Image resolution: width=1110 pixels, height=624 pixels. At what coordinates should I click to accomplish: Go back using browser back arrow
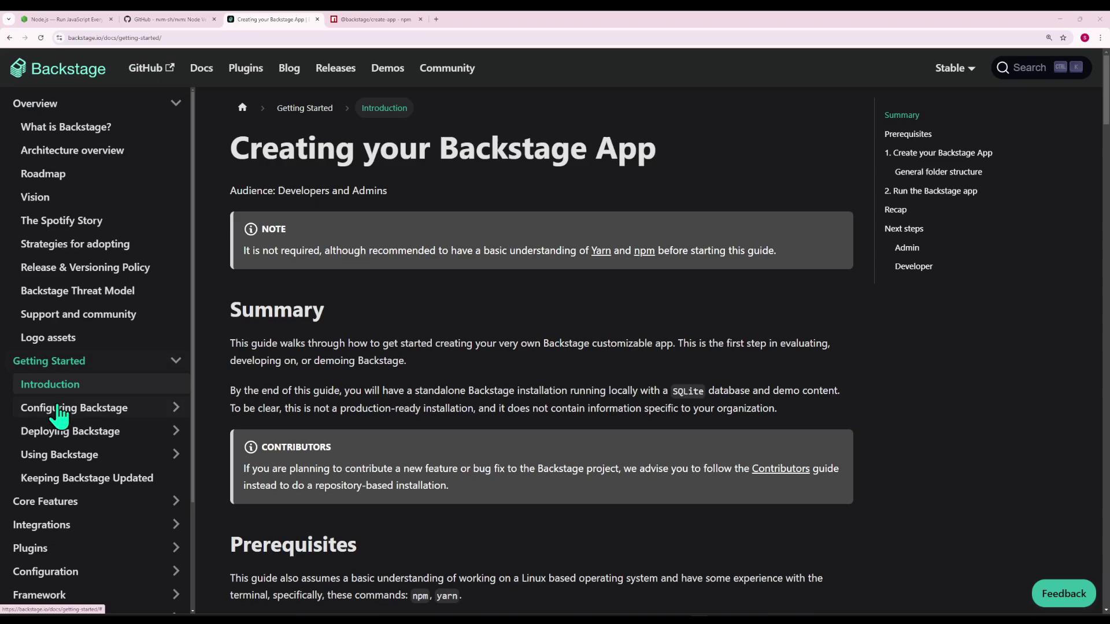click(x=10, y=38)
